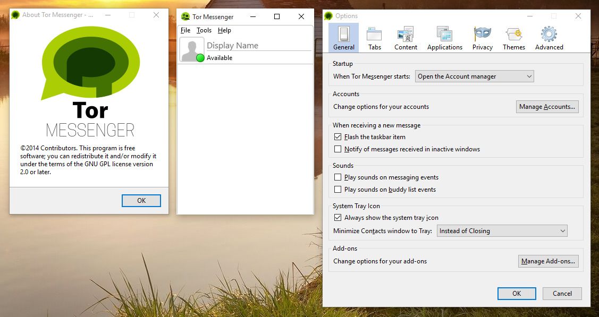Switch to the Tabs options icon

[374, 36]
